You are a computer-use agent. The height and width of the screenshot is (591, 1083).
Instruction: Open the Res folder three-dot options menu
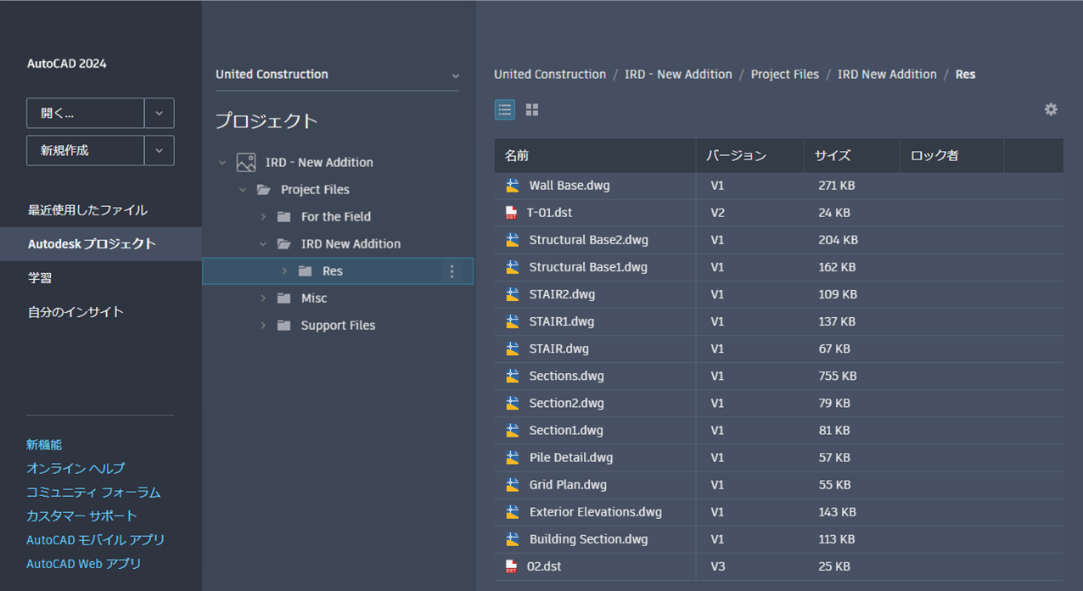[452, 271]
